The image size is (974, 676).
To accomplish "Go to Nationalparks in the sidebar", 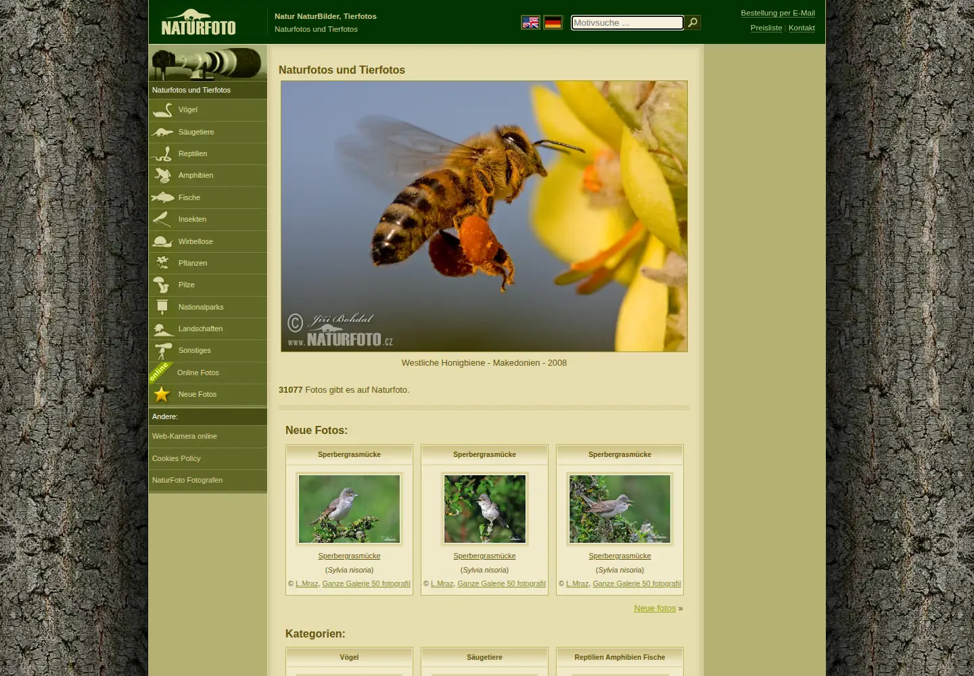I will click(208, 307).
